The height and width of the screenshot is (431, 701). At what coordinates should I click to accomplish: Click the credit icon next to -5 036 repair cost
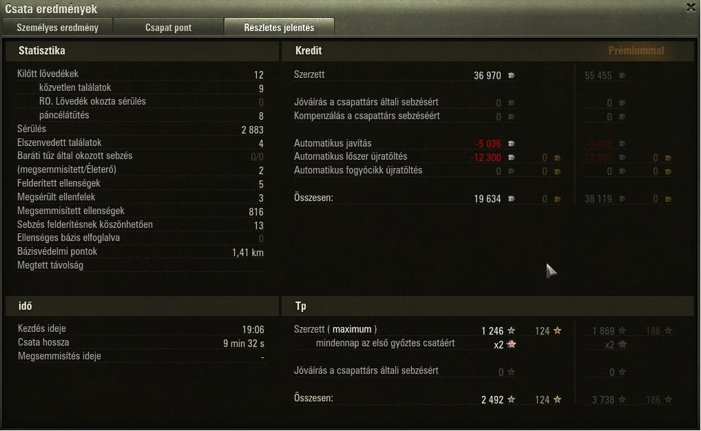(511, 143)
